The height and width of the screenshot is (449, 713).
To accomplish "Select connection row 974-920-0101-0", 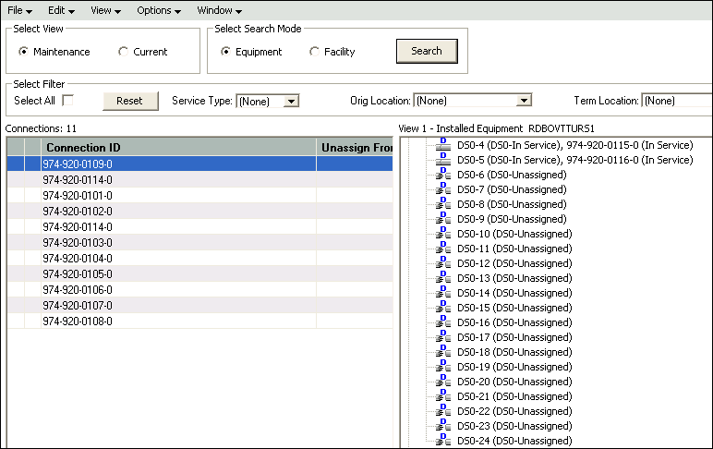I will click(200, 196).
